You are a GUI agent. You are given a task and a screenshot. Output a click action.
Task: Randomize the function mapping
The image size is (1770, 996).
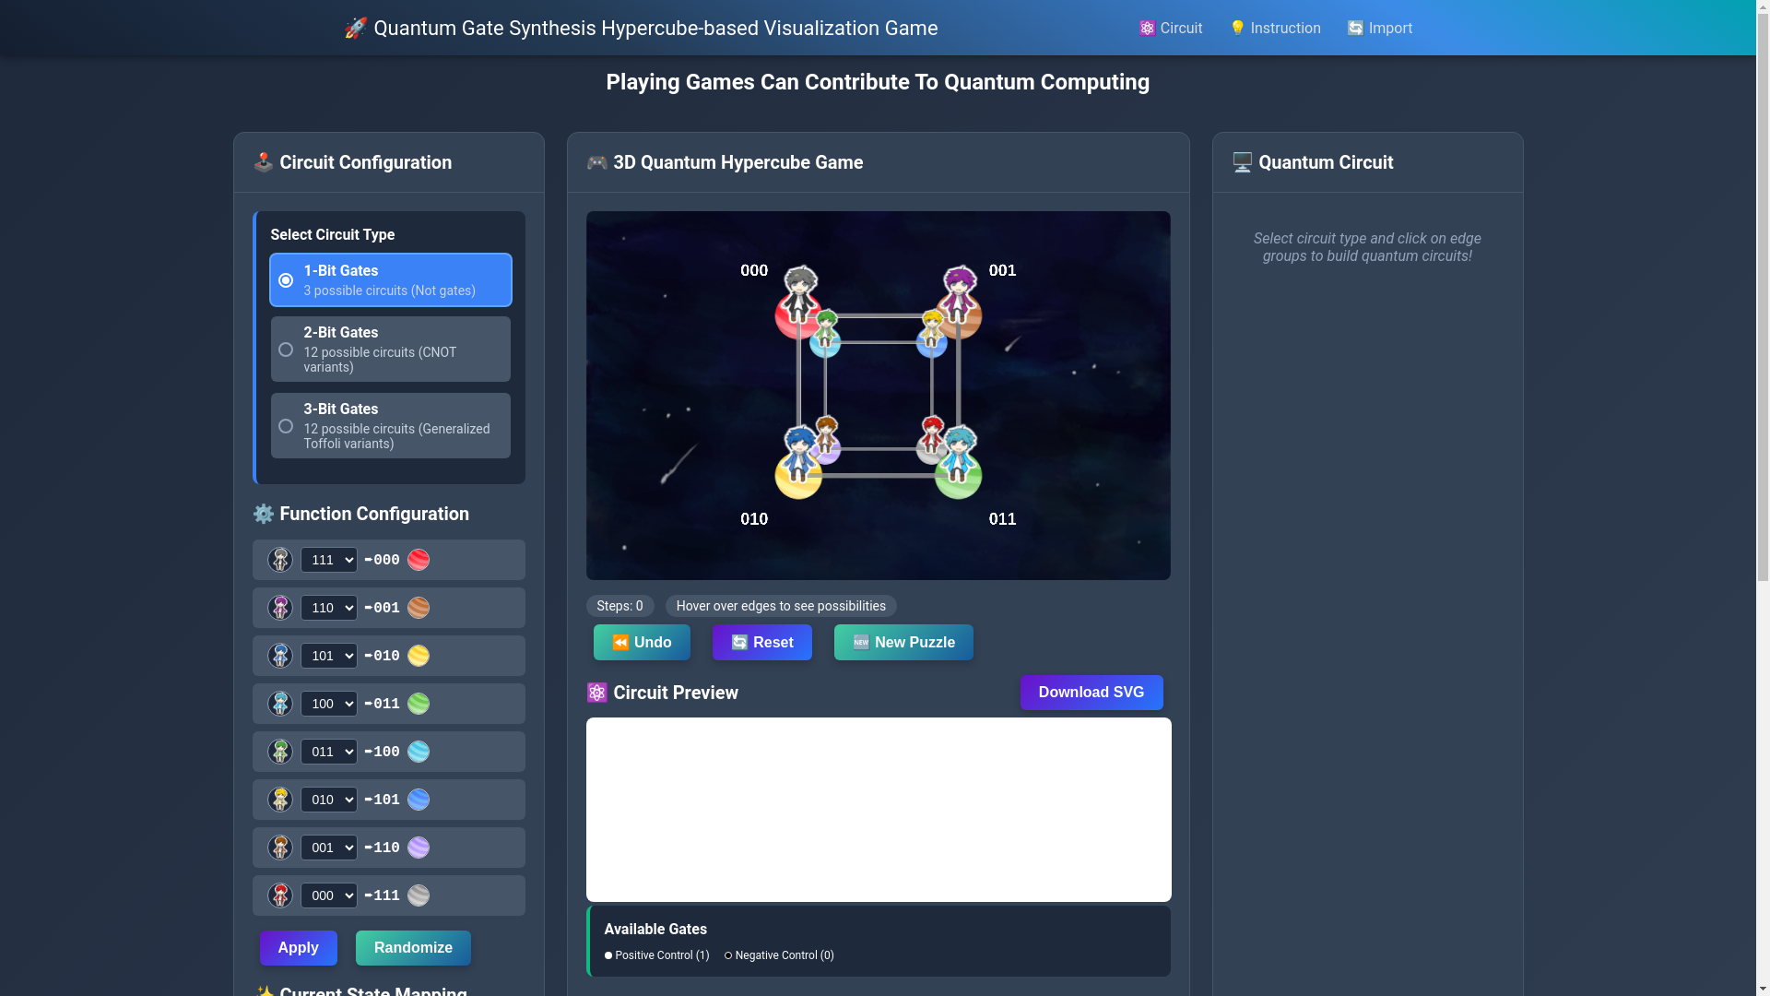click(413, 948)
